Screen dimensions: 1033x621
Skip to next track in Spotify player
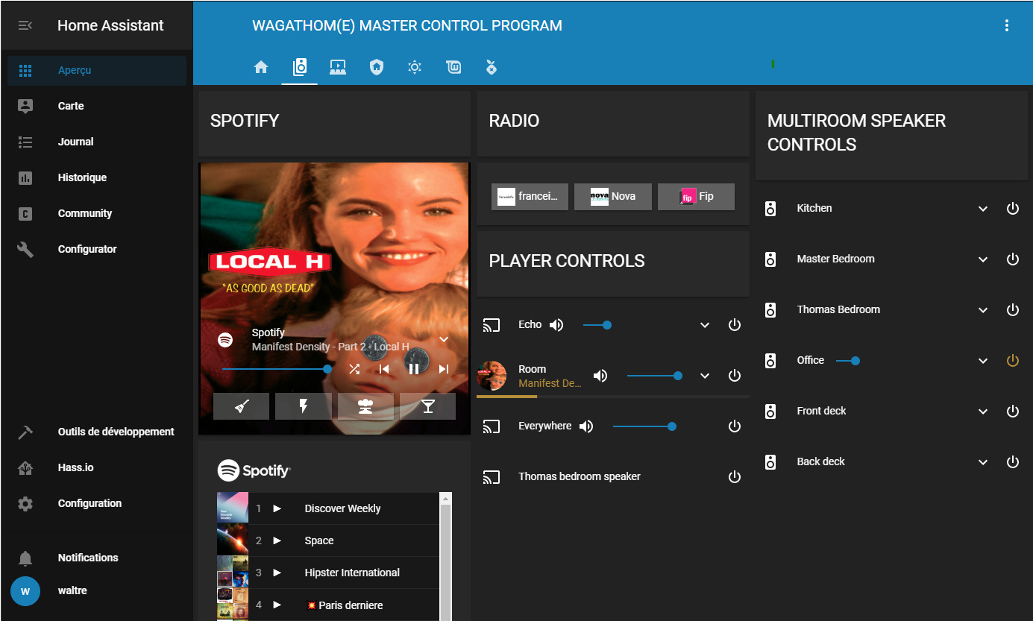point(444,369)
